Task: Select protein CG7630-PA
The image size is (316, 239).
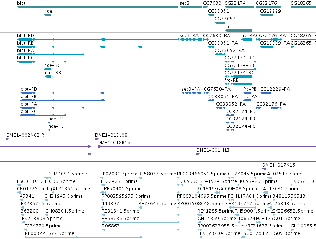Action: [217, 89]
